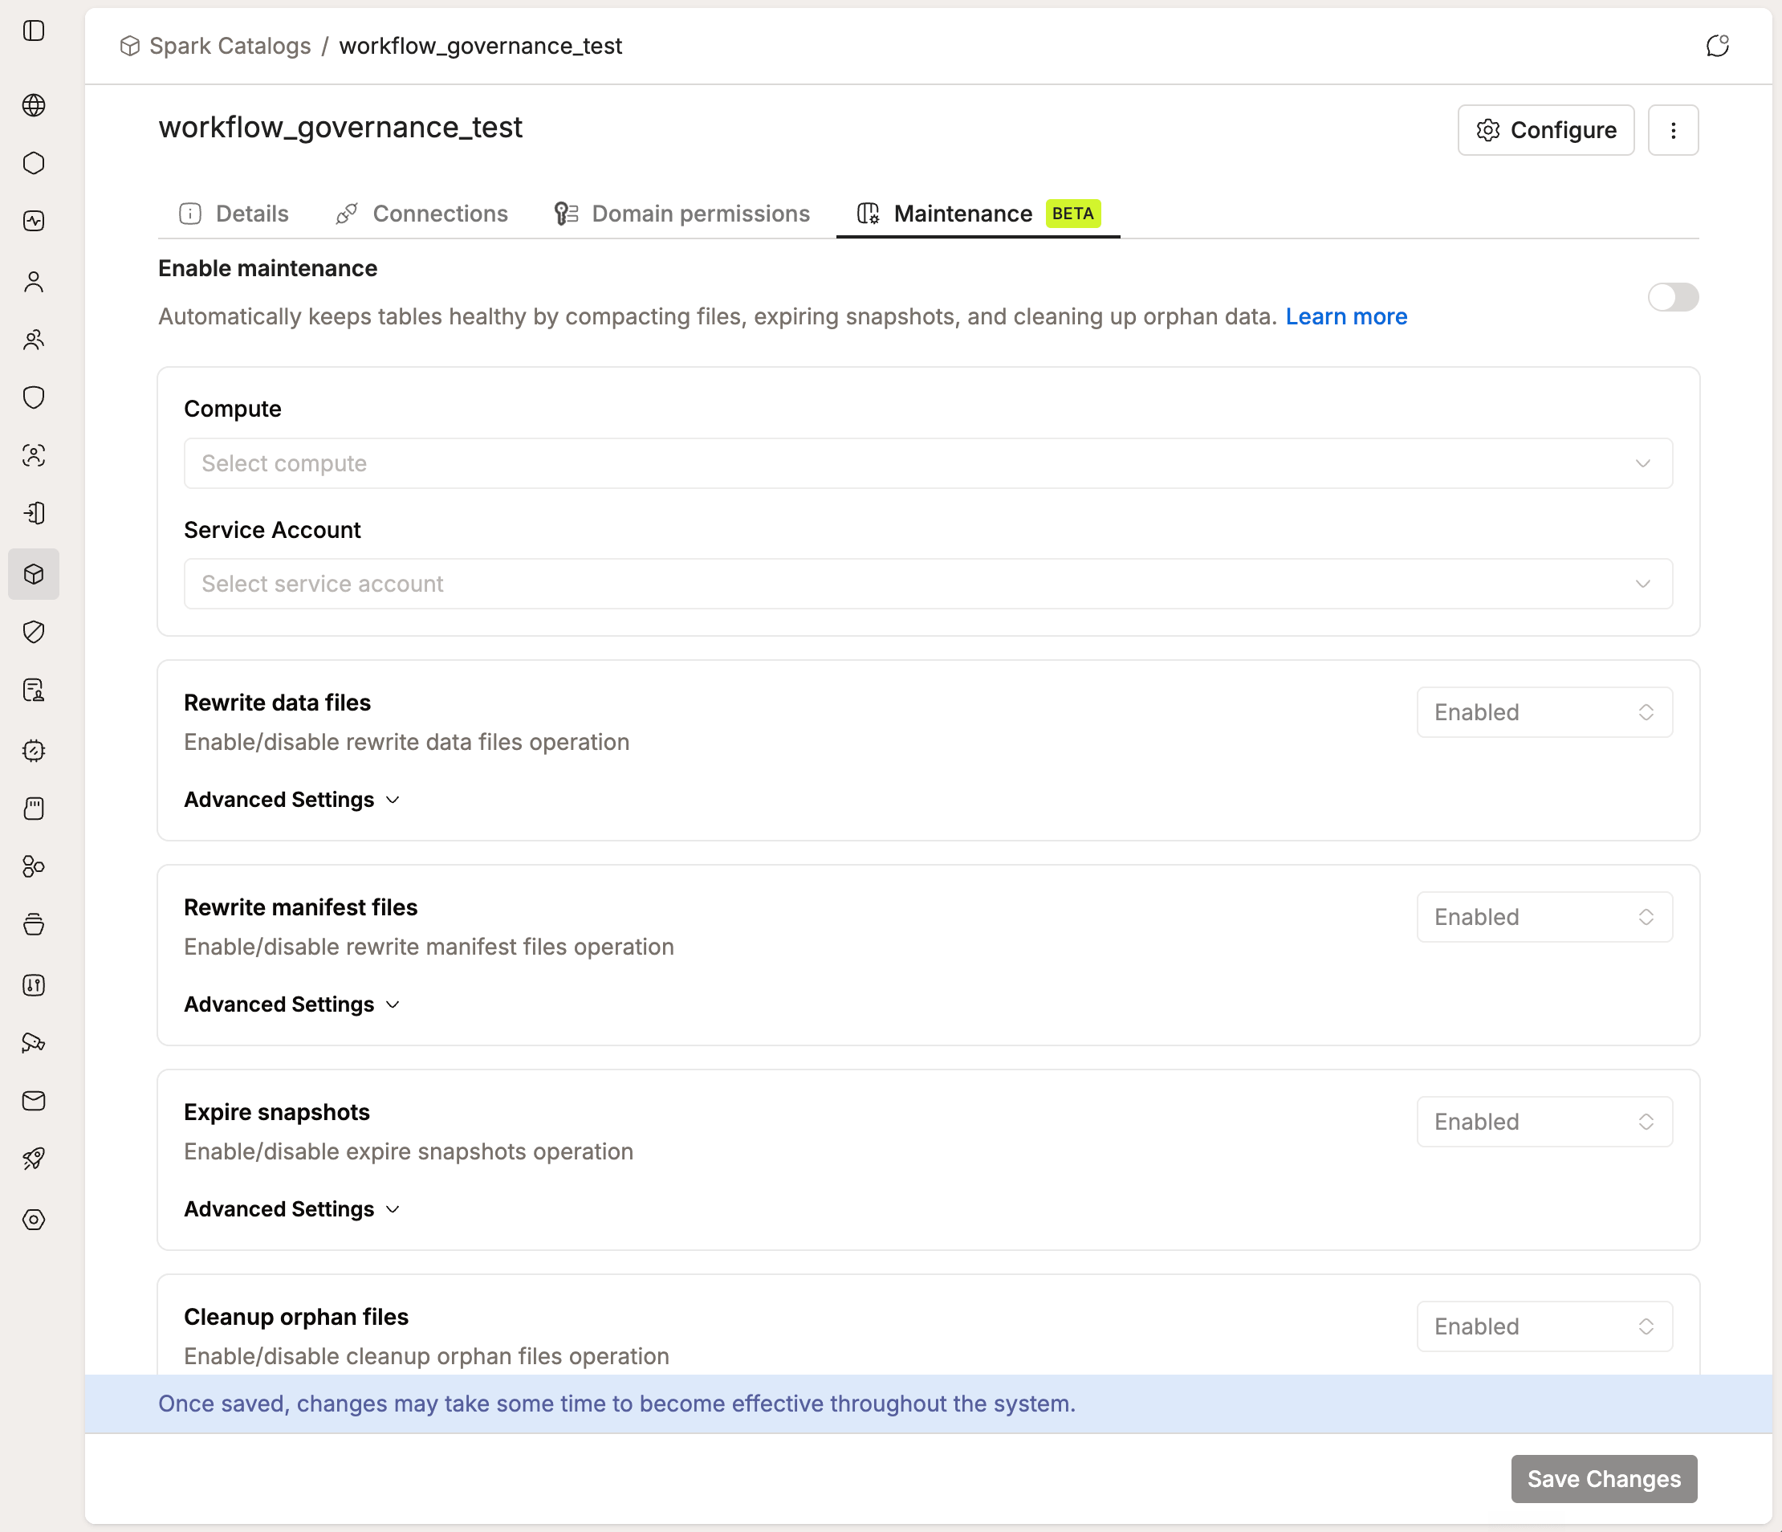Switch to the Connections tab
Screen dimensions: 1782x1532
click(x=422, y=214)
